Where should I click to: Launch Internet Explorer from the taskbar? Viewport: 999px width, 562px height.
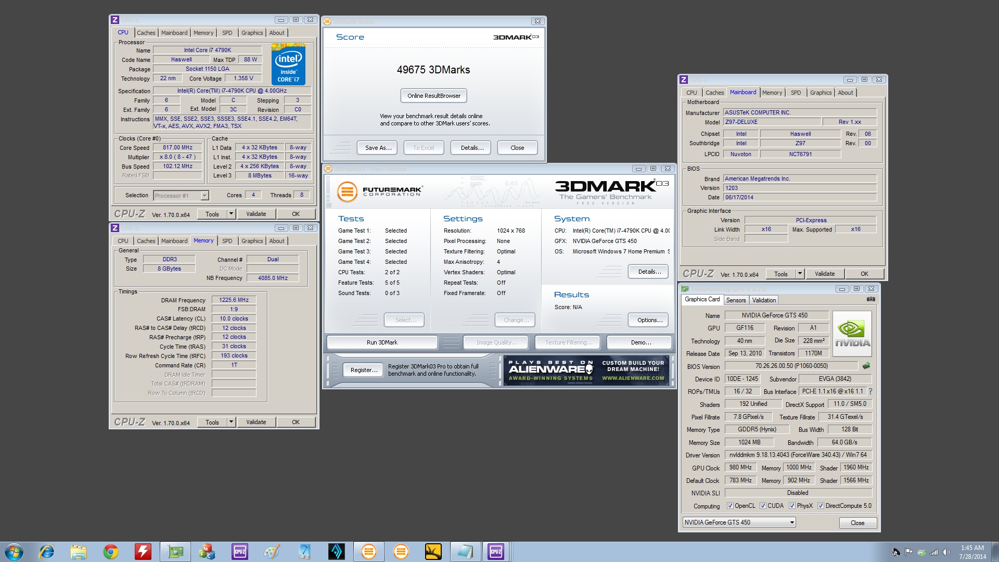tap(46, 551)
